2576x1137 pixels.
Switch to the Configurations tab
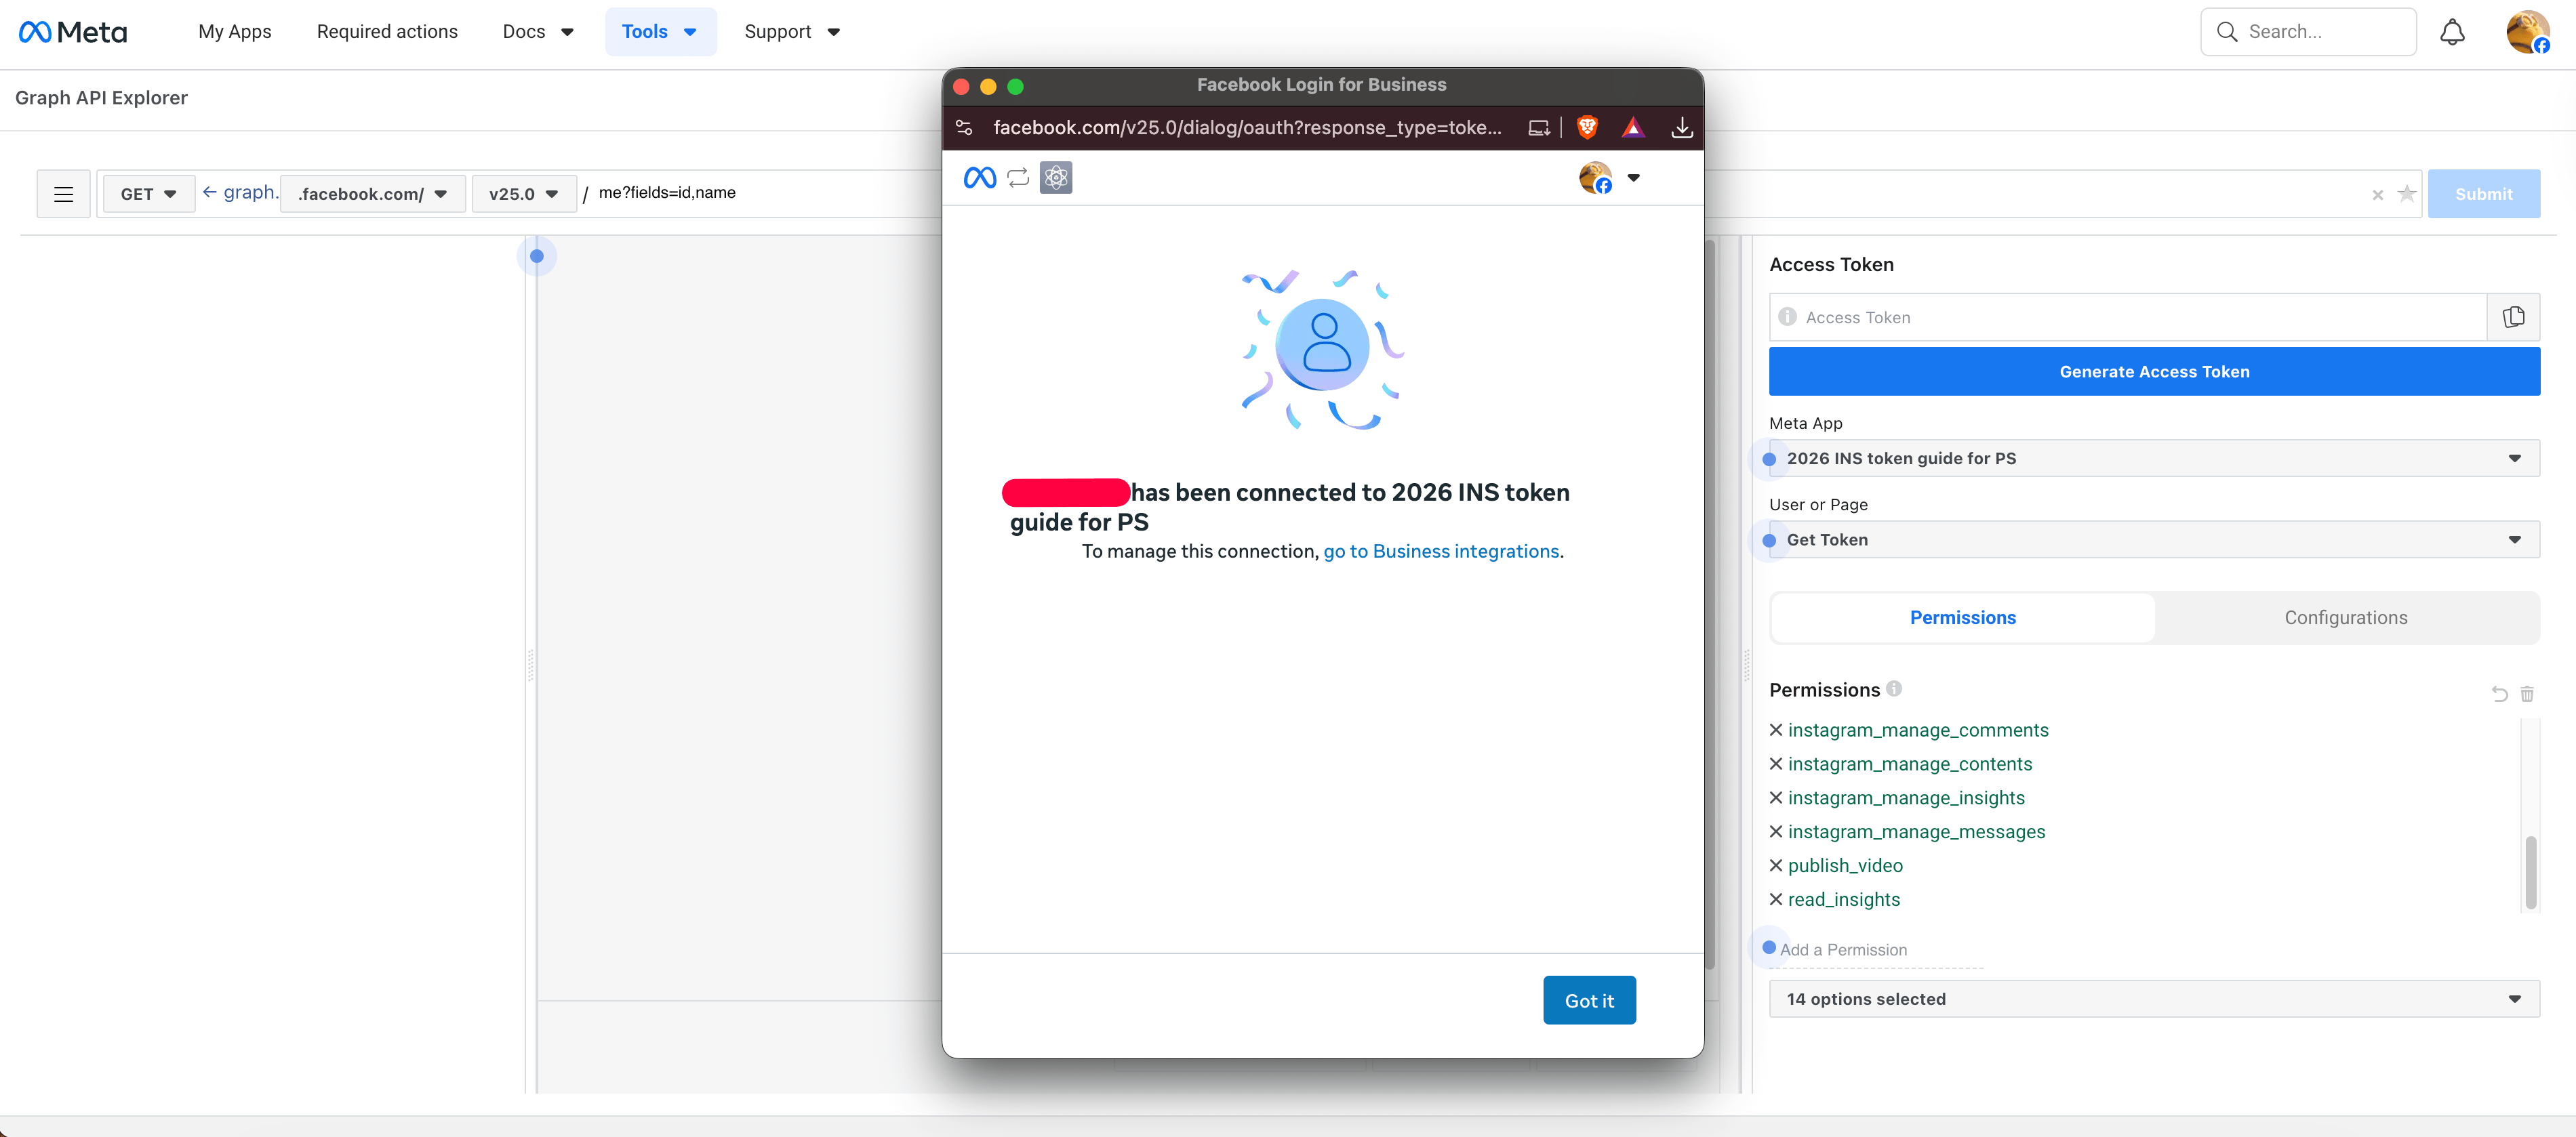point(2345,617)
